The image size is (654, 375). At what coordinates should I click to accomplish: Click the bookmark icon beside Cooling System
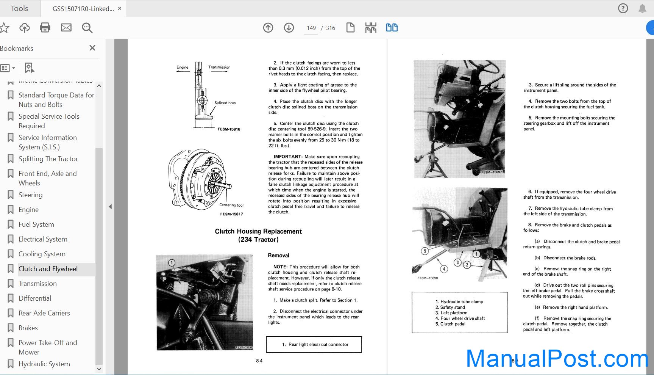point(11,254)
